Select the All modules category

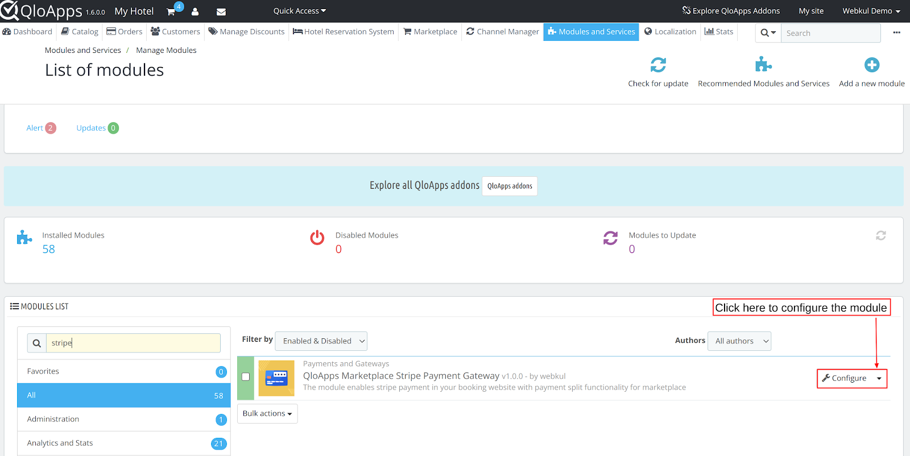pos(124,395)
